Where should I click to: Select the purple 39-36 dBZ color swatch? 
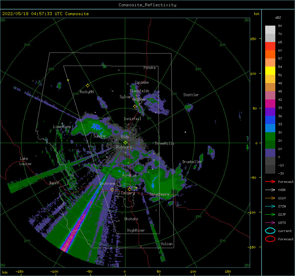[270, 112]
